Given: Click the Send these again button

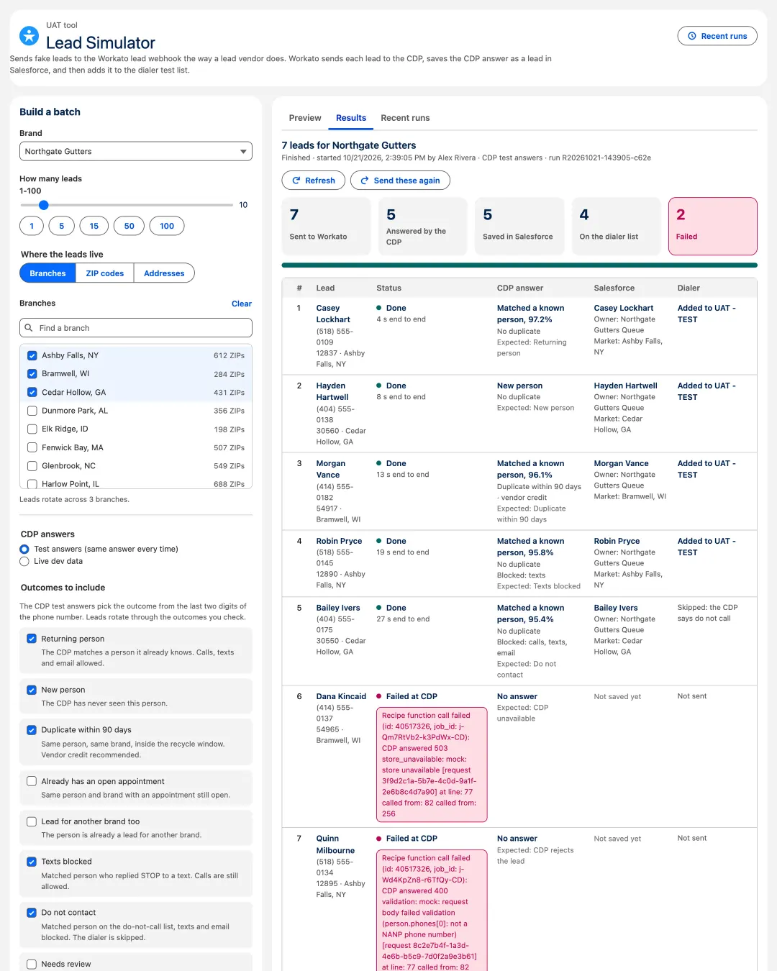Looking at the screenshot, I should click(x=400, y=181).
